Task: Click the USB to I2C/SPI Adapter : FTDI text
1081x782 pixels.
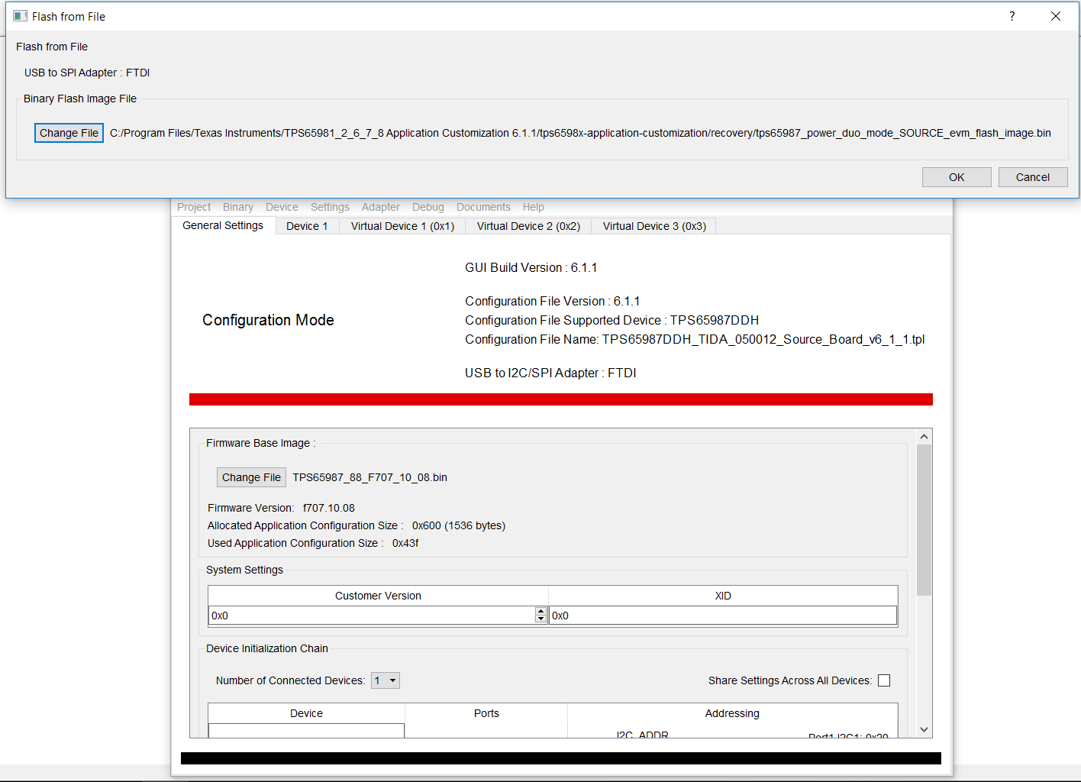Action: [x=550, y=373]
